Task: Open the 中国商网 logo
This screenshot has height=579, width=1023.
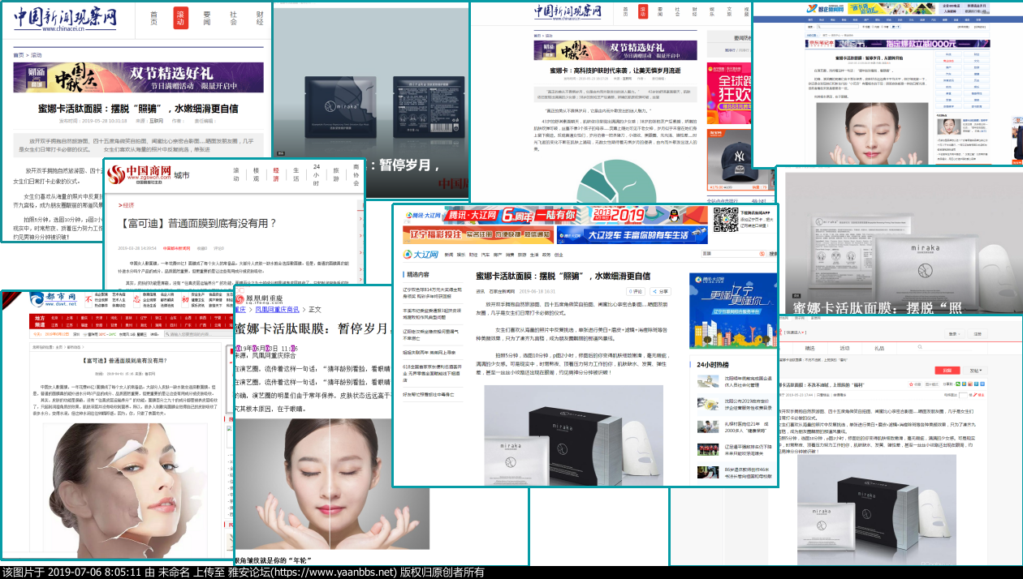Action: click(138, 174)
